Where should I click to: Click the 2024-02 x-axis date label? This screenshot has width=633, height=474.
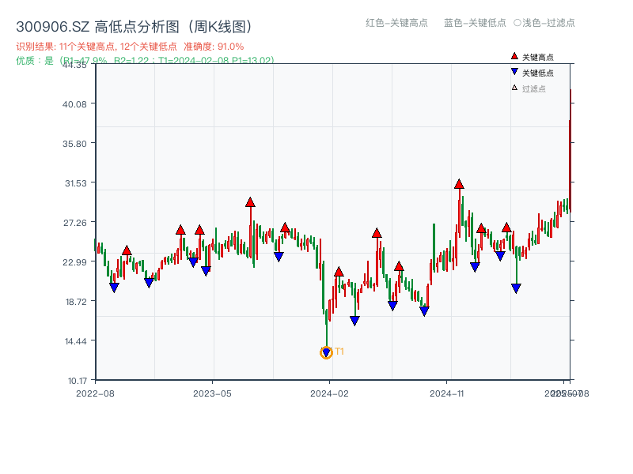[x=329, y=393]
